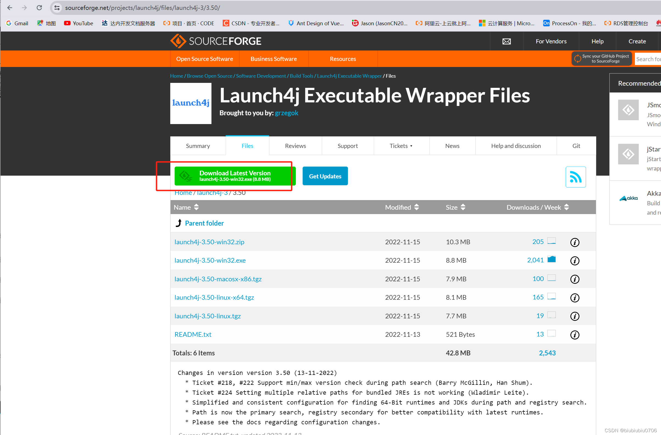Switch to the News tab
661x435 pixels.
[452, 146]
